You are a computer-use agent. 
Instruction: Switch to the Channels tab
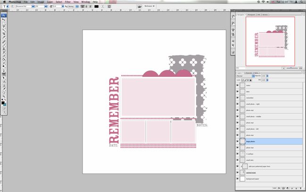[x=248, y=73]
